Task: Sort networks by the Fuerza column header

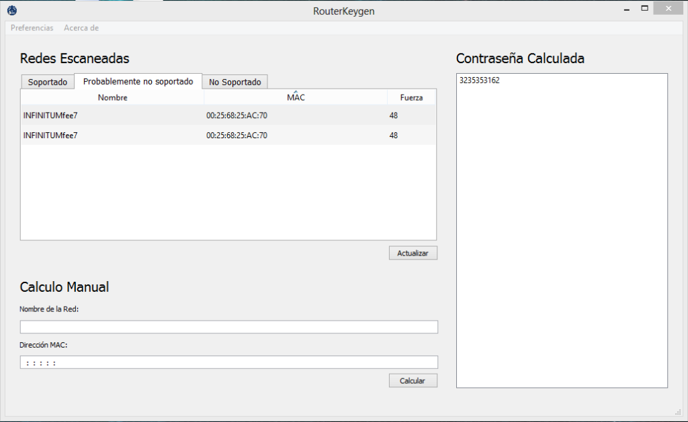Action: (x=411, y=97)
